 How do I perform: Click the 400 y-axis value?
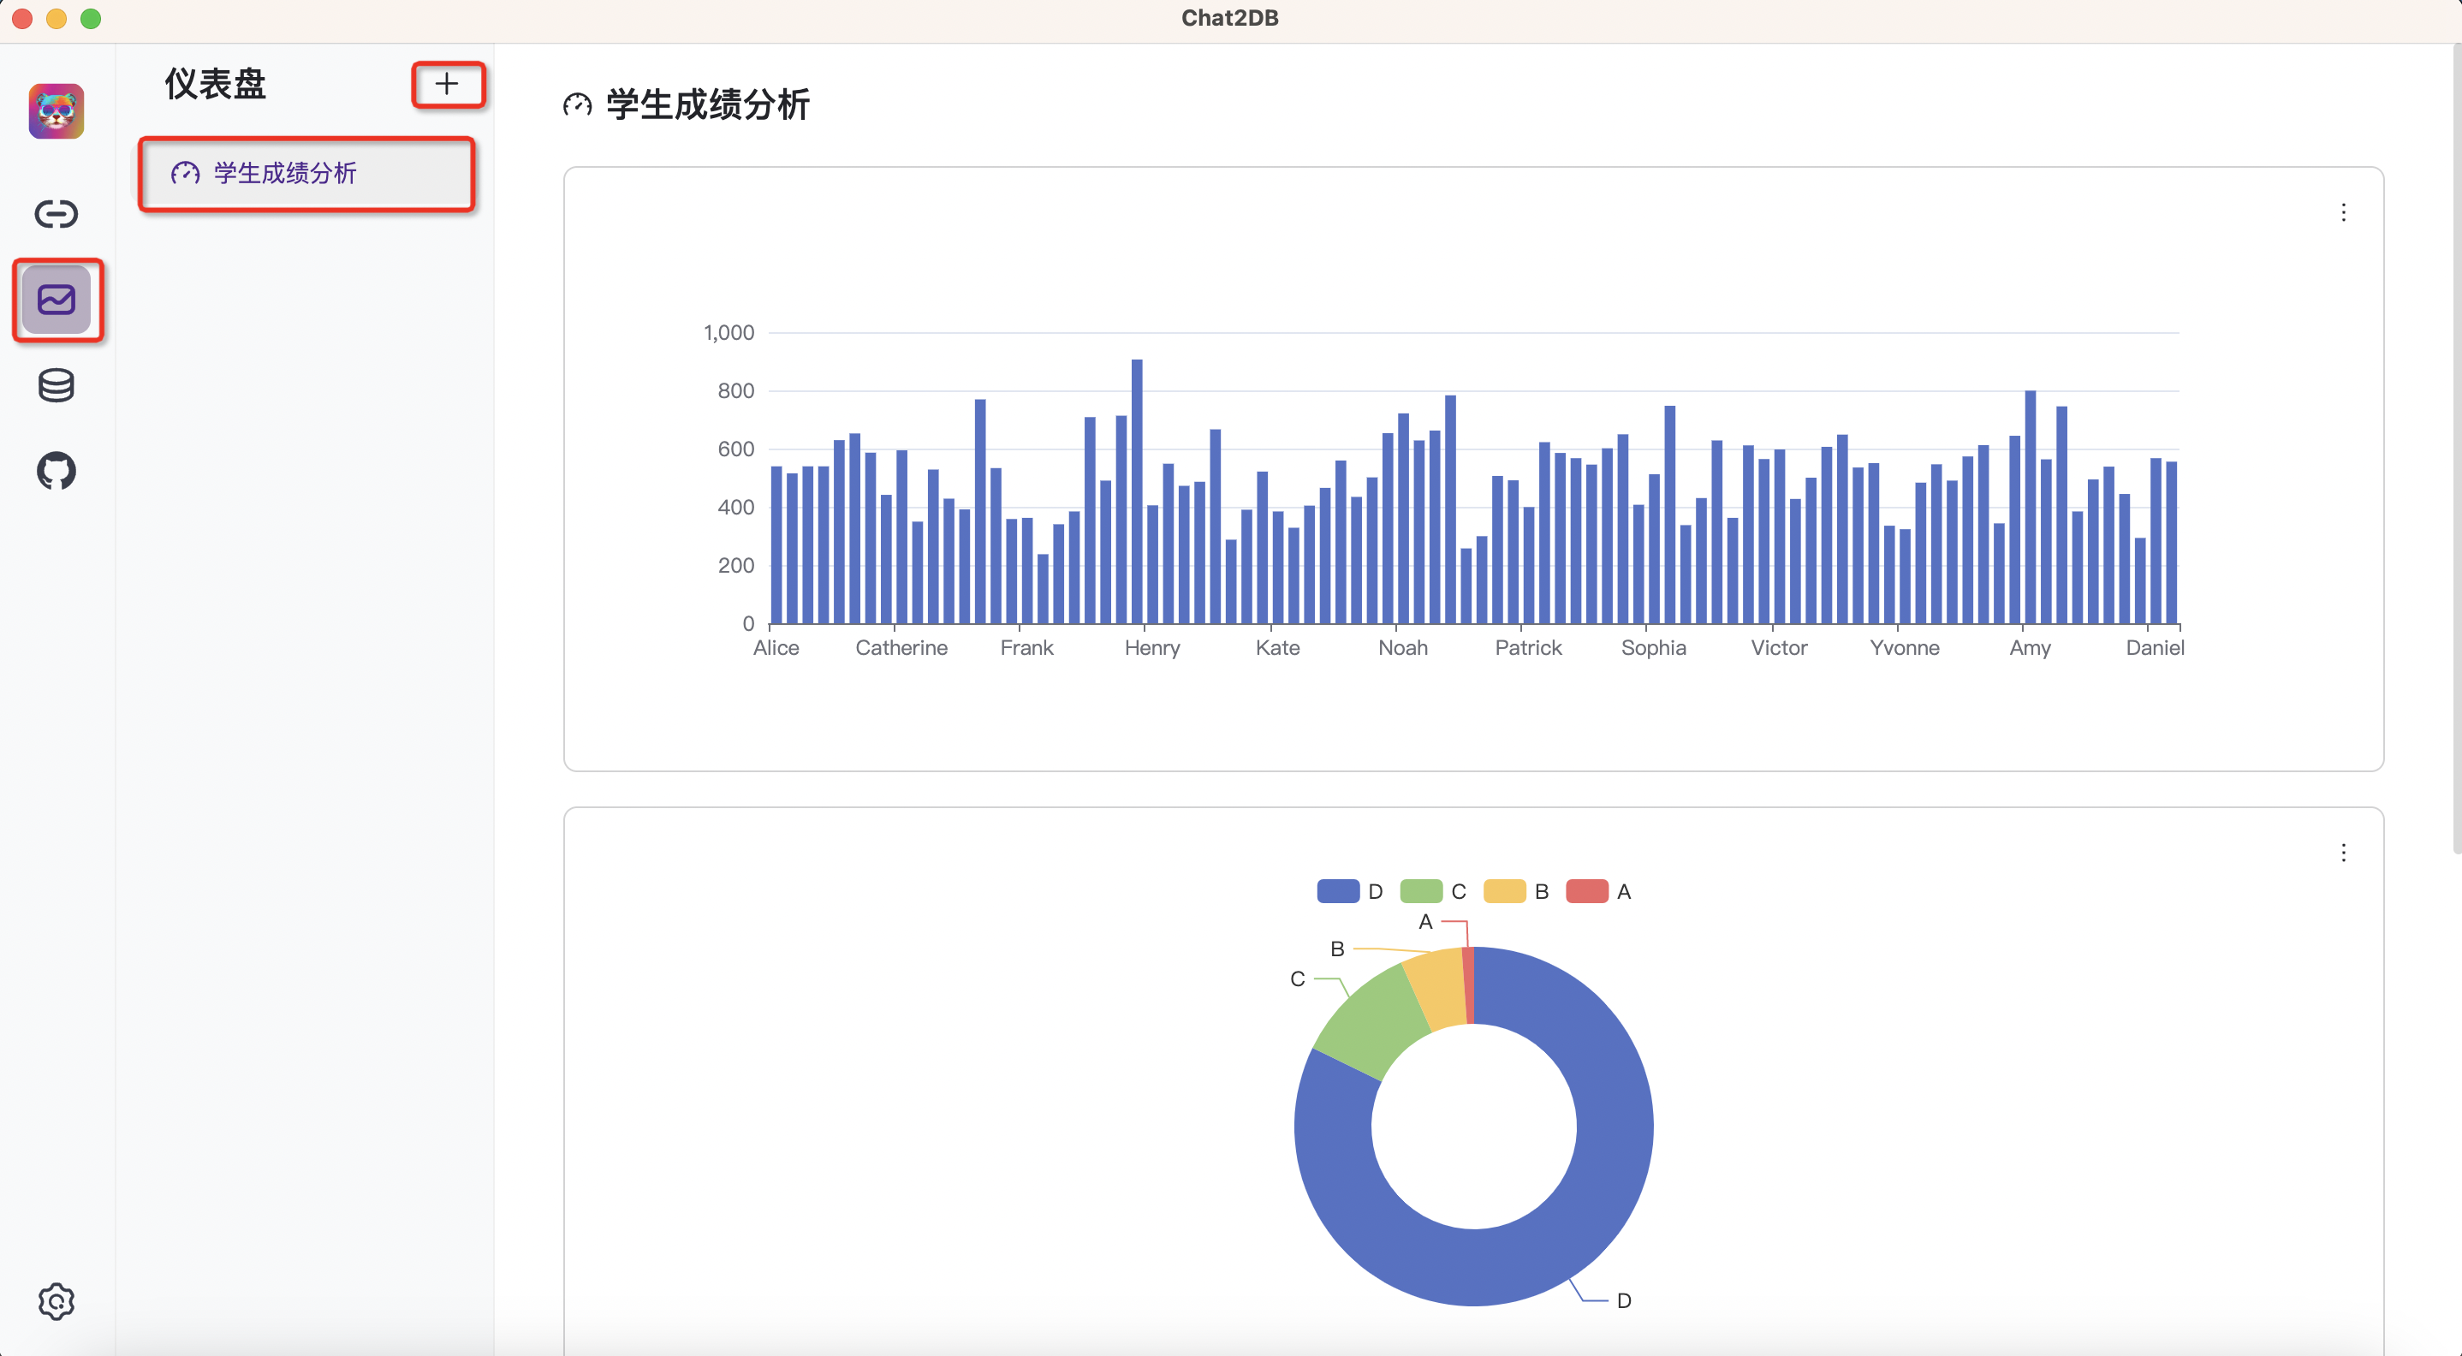point(736,508)
